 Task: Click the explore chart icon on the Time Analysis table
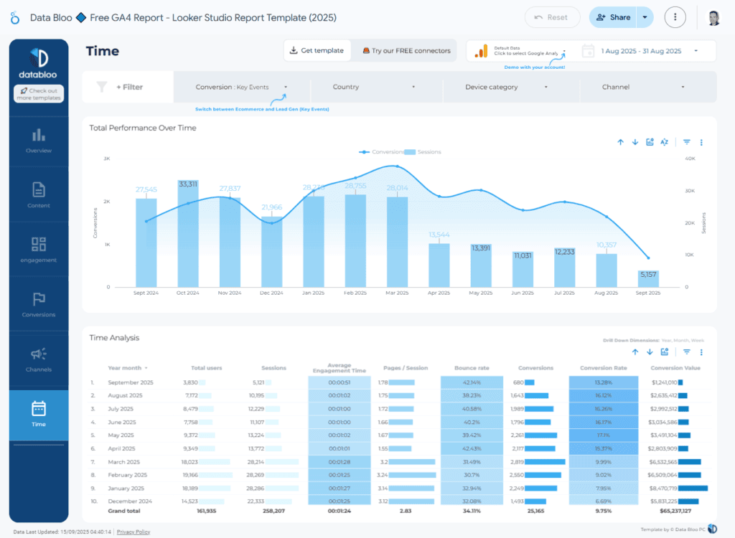(665, 352)
